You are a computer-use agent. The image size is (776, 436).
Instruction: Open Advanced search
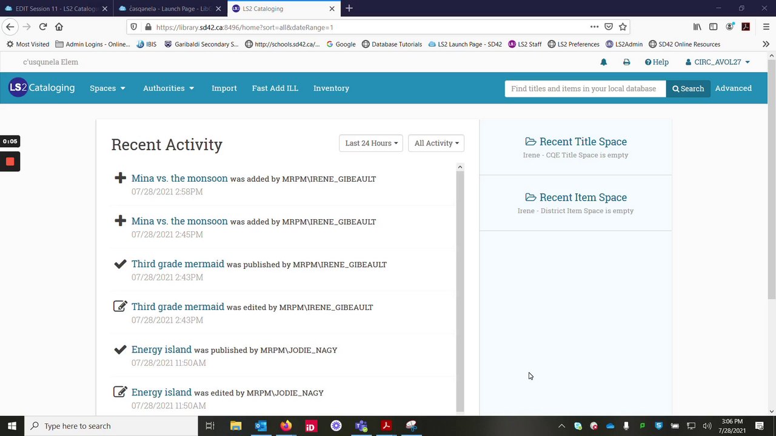733,88
